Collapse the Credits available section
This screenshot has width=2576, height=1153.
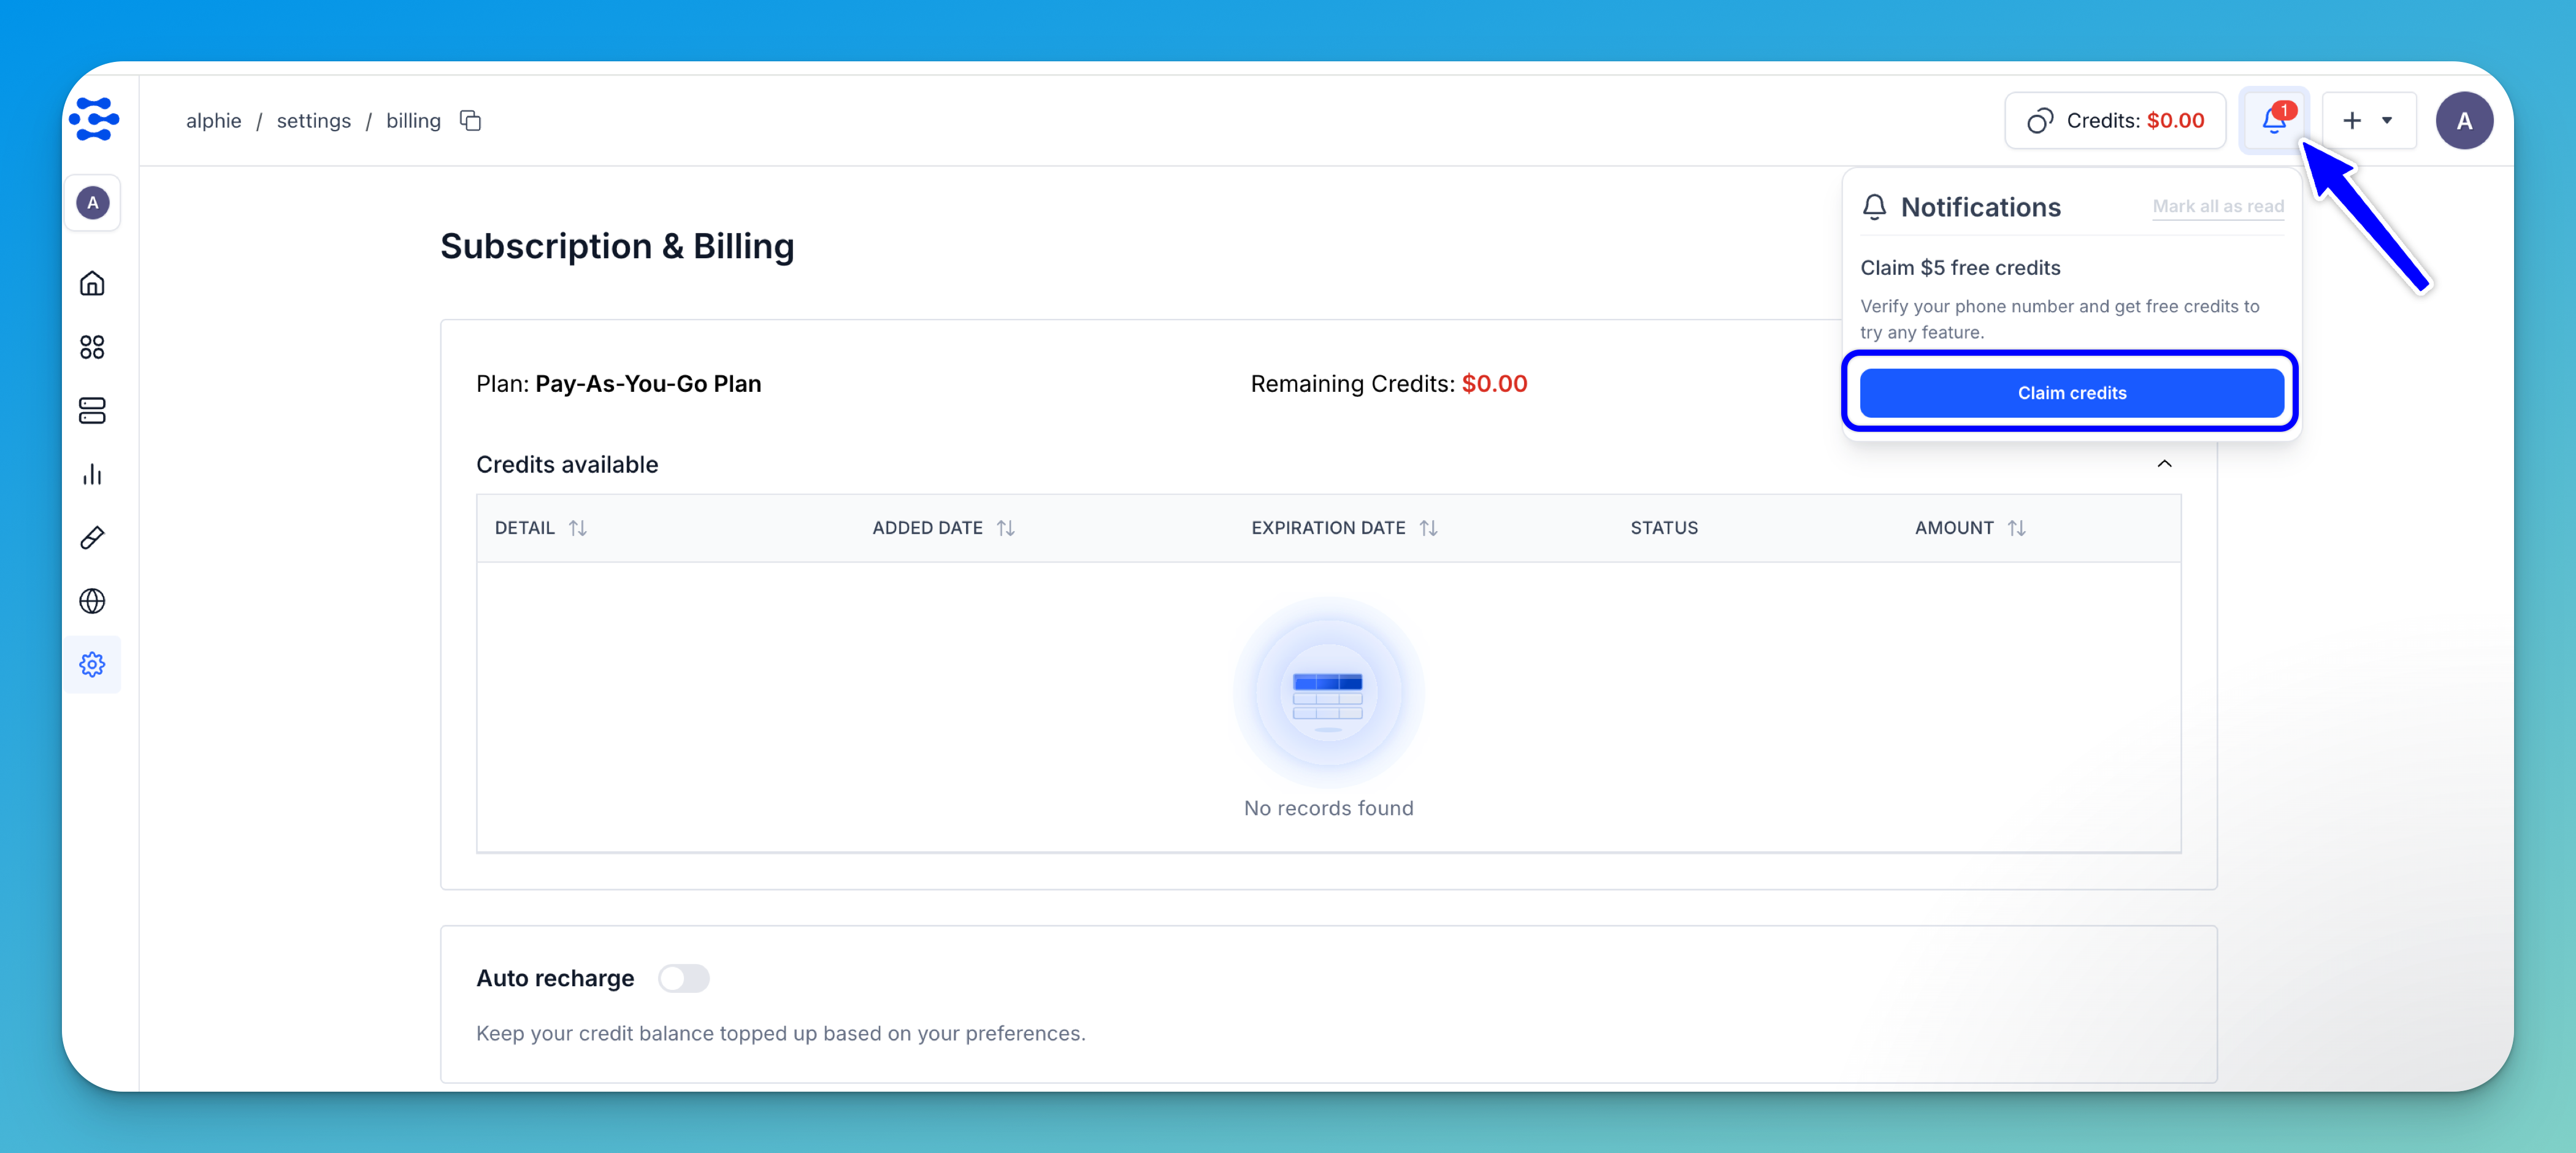(2164, 464)
